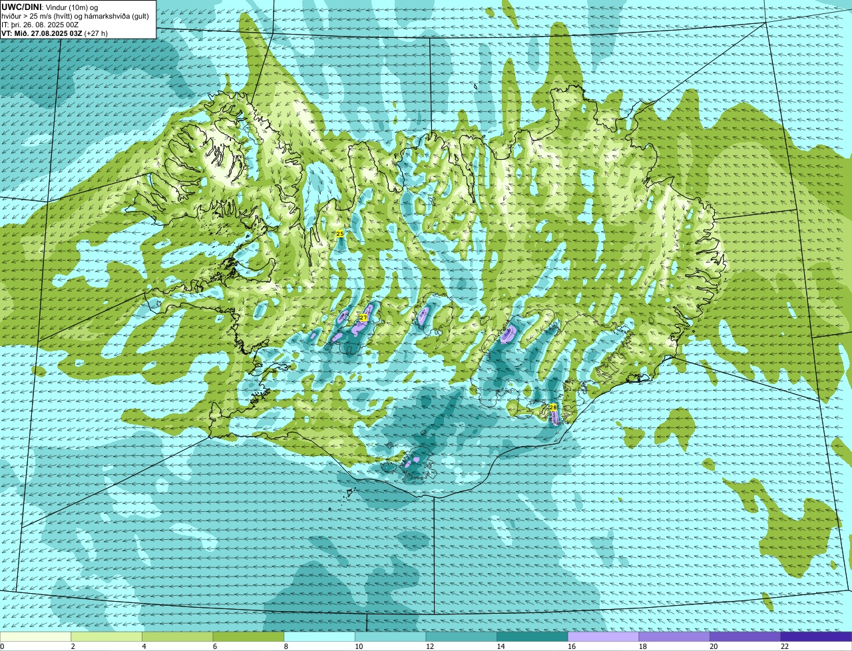Select the 14–16 m/s dark teal legend swatch
This screenshot has height=651, width=852.
pos(532,636)
